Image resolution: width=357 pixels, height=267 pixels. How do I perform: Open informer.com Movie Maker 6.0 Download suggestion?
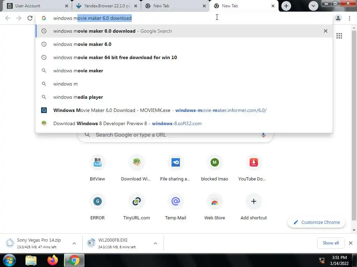(184, 110)
